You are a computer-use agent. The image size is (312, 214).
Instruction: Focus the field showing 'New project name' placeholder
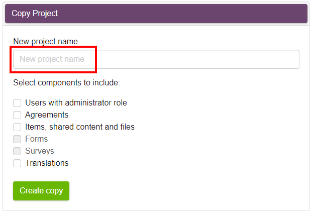(156, 59)
